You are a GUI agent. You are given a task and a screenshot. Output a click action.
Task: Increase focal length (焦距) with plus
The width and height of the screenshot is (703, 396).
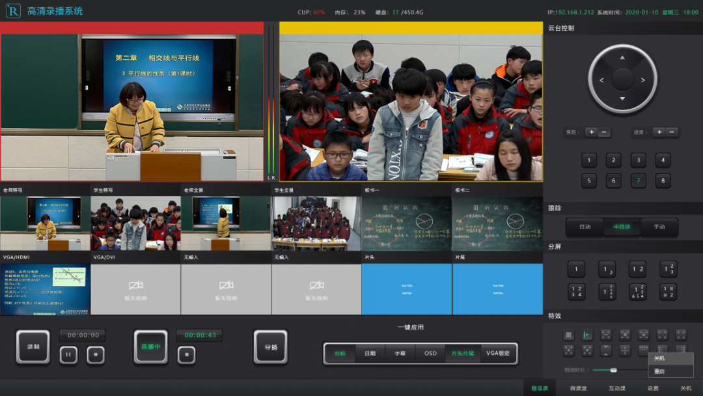pyautogui.click(x=590, y=132)
